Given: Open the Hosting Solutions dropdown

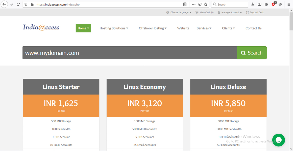Looking at the screenshot, I should pyautogui.click(x=114, y=28).
